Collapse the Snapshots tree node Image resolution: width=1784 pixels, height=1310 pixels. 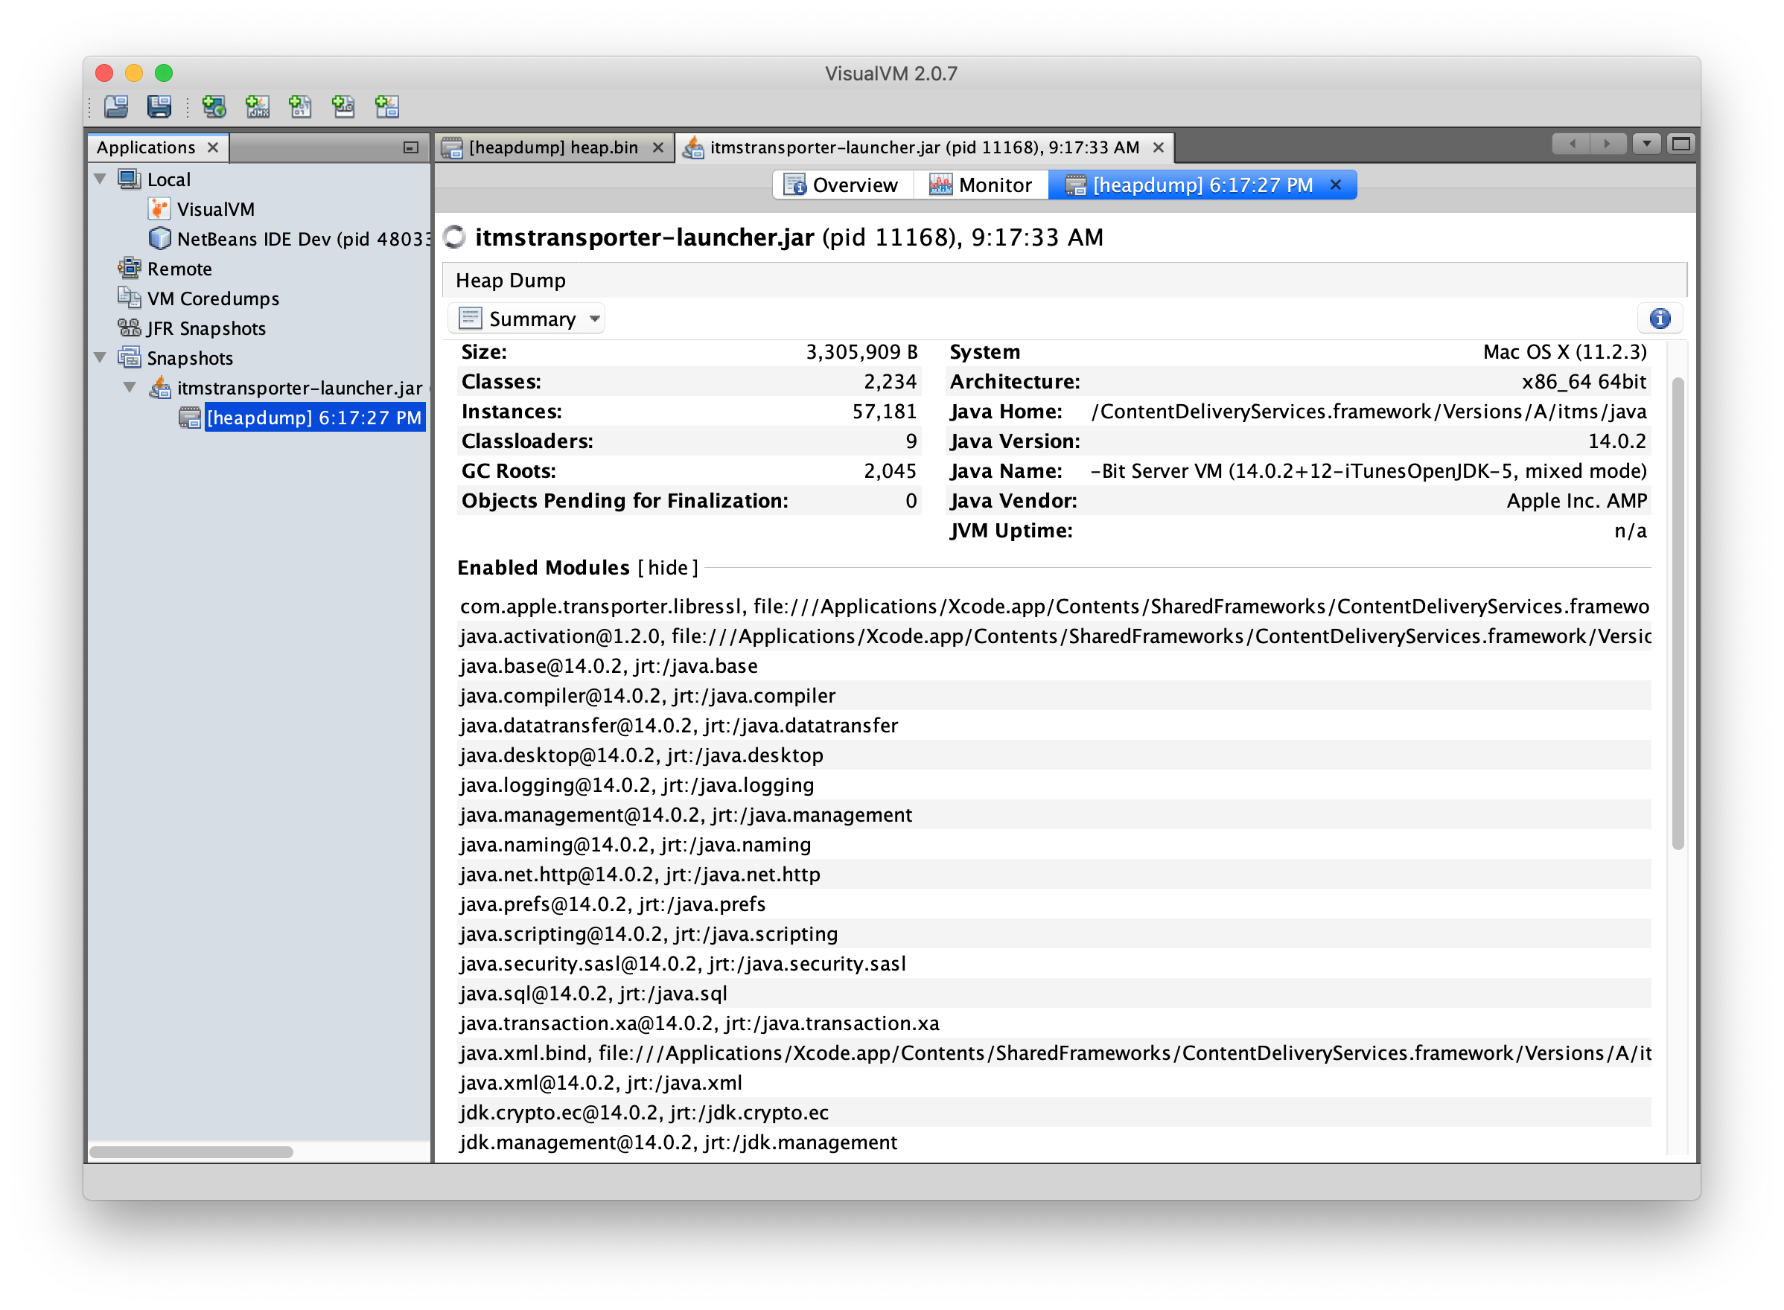[x=101, y=357]
